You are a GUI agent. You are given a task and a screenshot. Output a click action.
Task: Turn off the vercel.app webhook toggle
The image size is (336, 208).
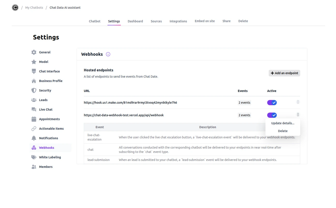point(272,115)
